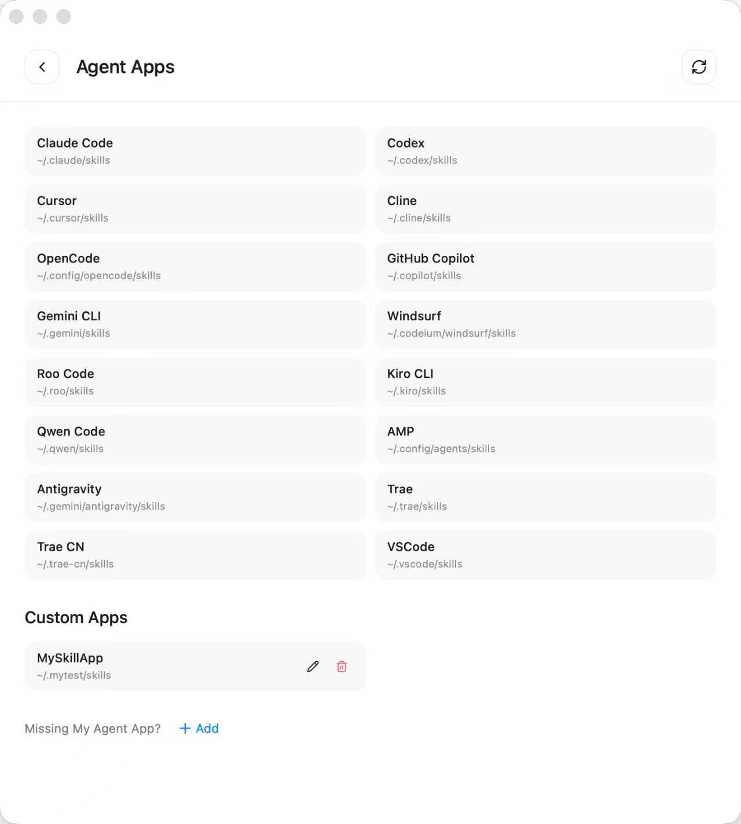Screen dimensions: 741x824
Task: Open the OpenCode app entry
Action: [x=195, y=266]
